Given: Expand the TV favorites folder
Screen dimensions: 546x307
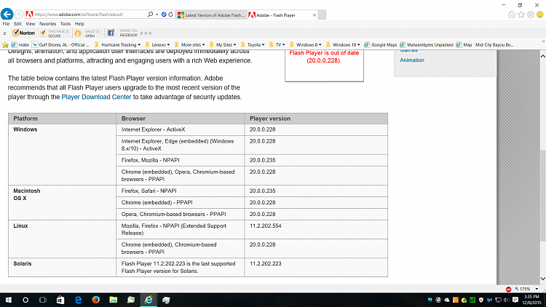Looking at the screenshot, I should pyautogui.click(x=277, y=45).
